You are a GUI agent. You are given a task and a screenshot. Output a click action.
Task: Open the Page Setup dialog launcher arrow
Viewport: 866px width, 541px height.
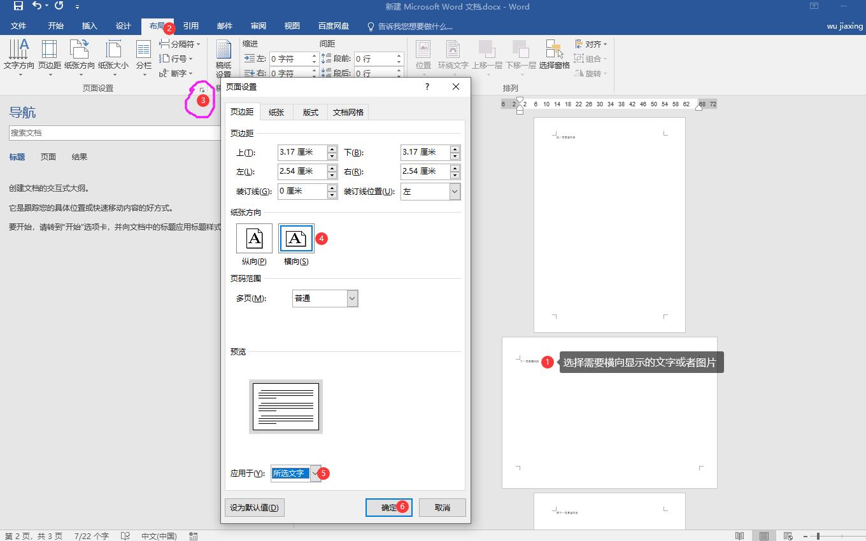(x=202, y=90)
